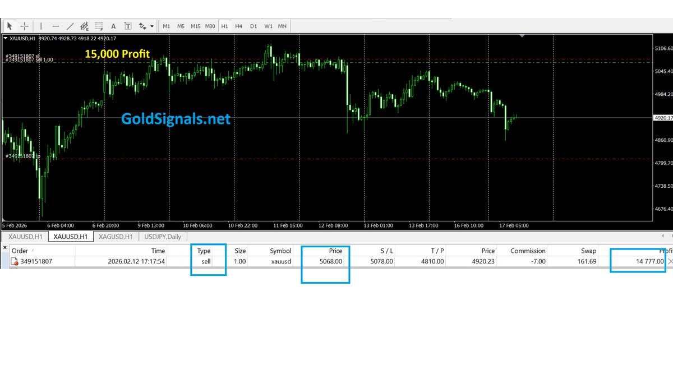Open the first XAUUSD,H1 chart tab

point(25,237)
